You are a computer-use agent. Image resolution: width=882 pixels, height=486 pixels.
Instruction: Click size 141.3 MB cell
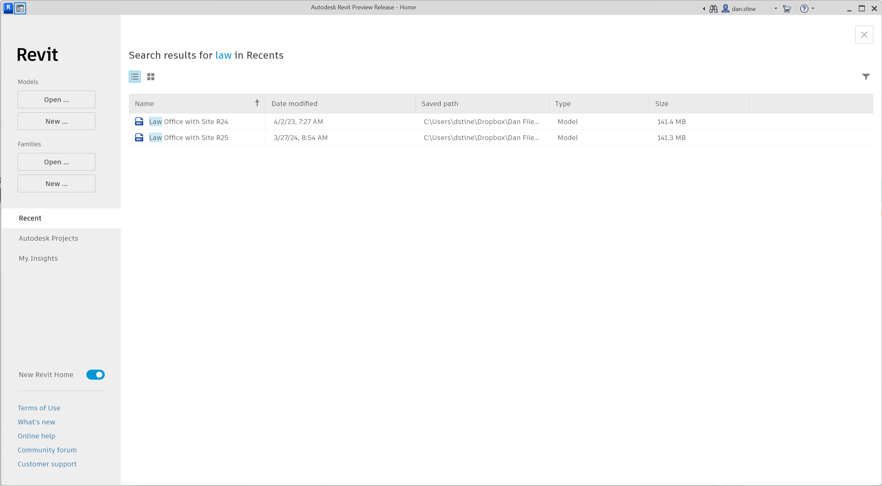click(x=672, y=137)
